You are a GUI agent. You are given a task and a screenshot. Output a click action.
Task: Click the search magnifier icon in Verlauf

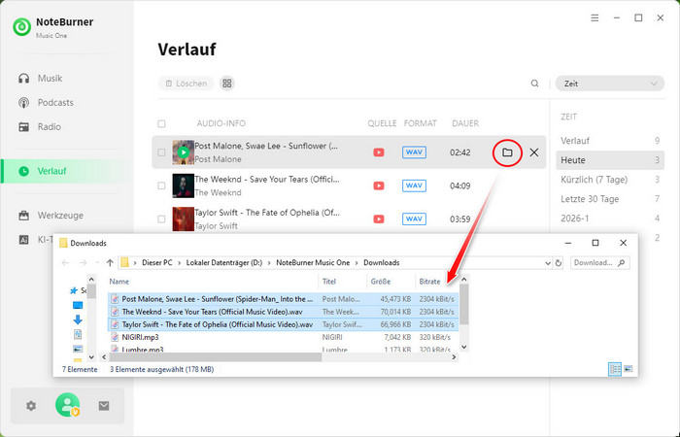point(534,84)
